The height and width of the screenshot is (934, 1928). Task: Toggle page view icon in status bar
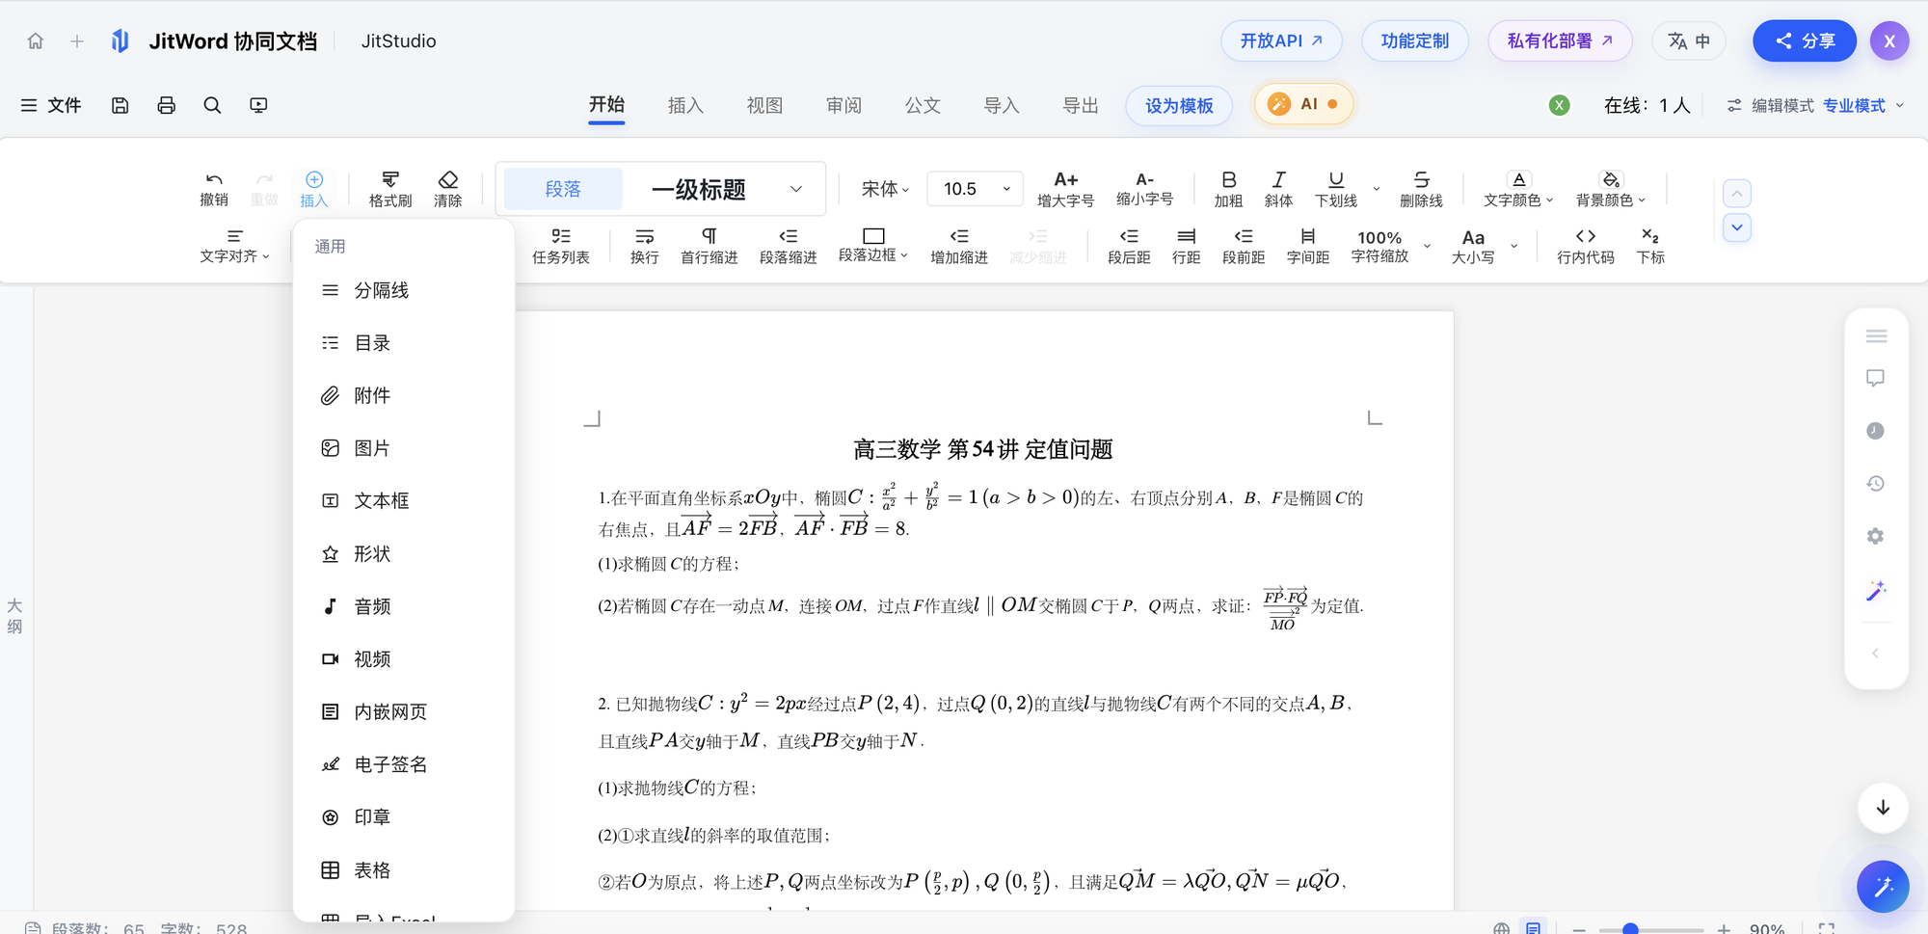click(x=1533, y=927)
